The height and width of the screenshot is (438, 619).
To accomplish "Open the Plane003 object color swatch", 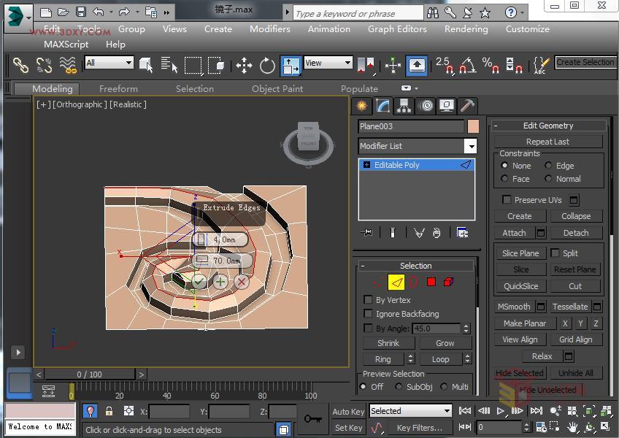I will [472, 126].
